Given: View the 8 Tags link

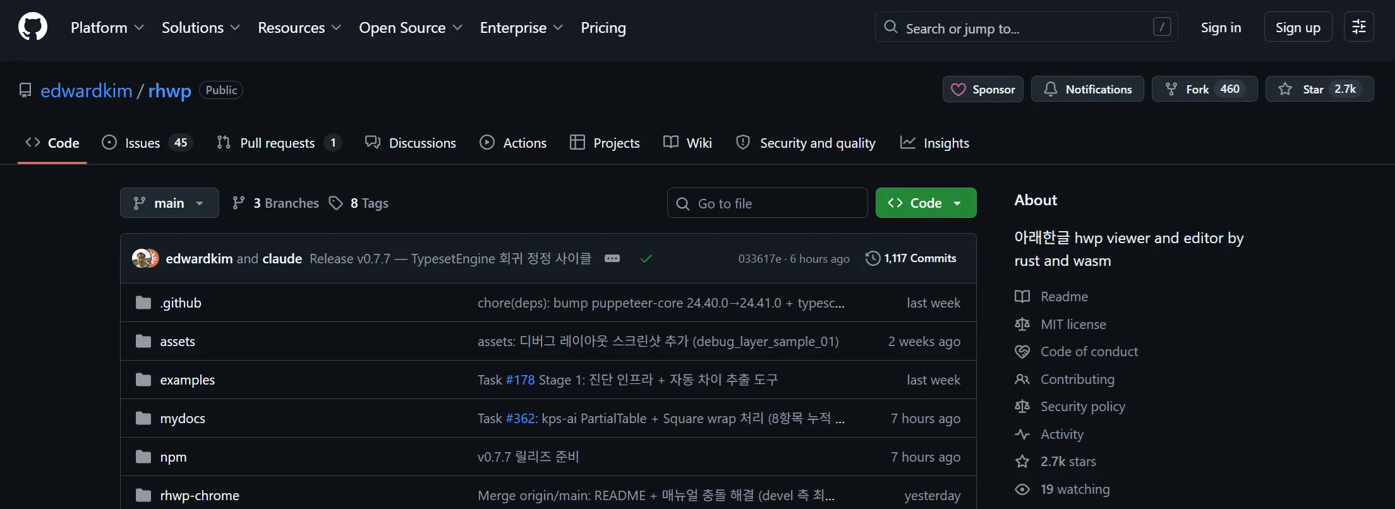Looking at the screenshot, I should click(x=359, y=203).
